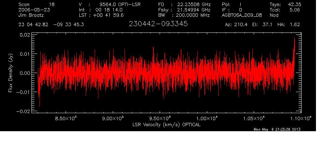
Task: Select the HA 1.62 hour angle value
Action: [x=290, y=25]
